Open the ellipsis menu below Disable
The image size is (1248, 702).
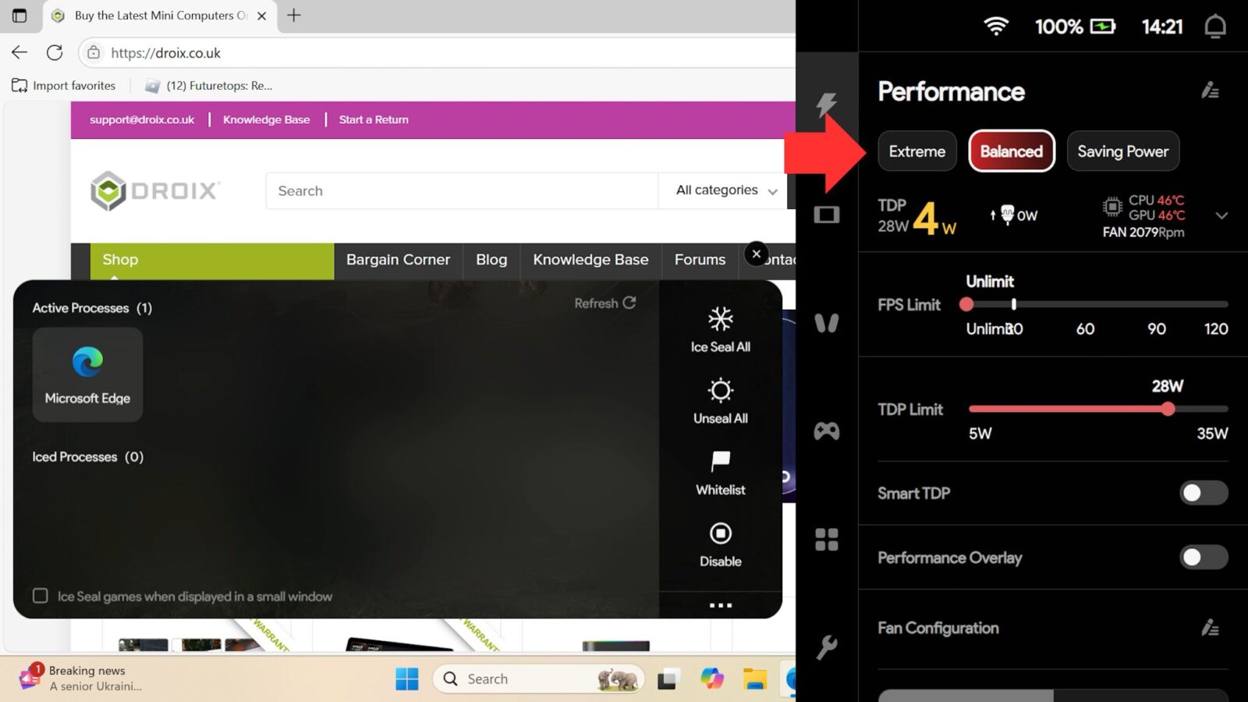pyautogui.click(x=719, y=604)
